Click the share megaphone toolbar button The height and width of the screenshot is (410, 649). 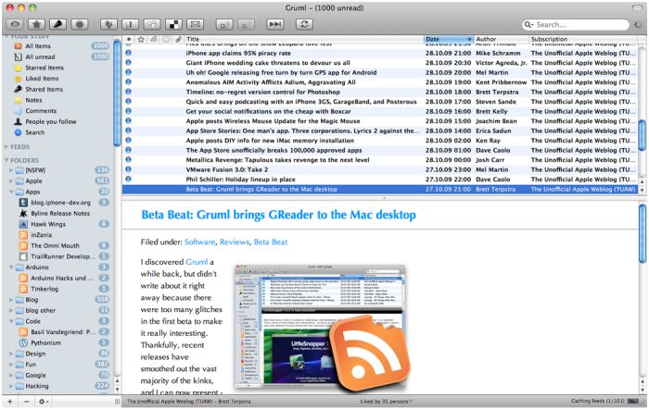57,24
